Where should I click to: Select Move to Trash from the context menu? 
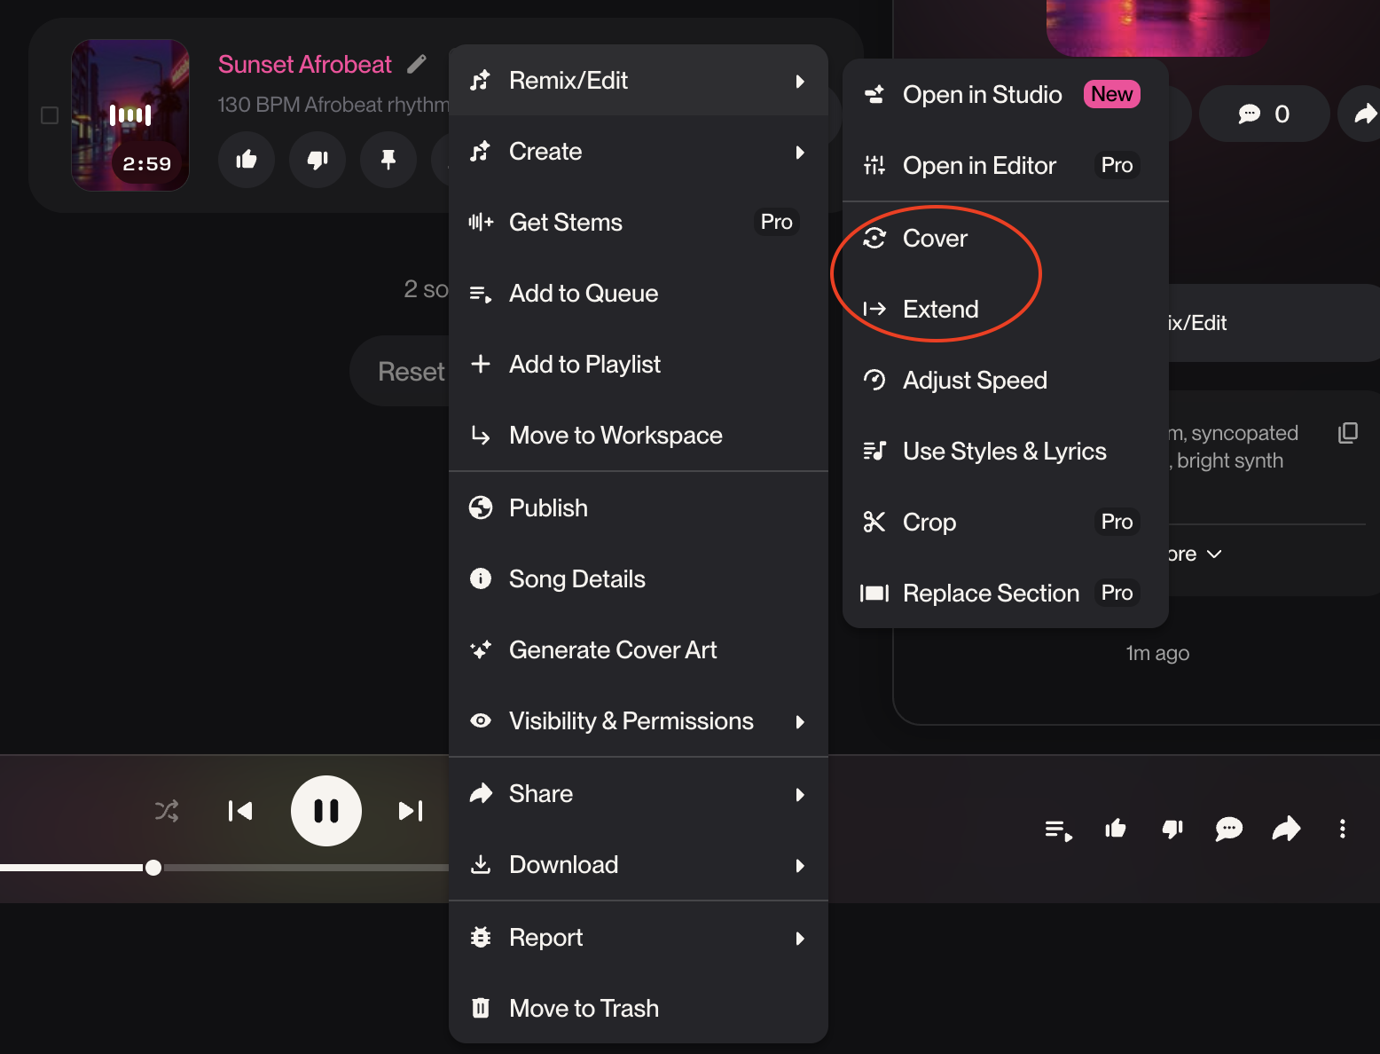click(583, 1008)
